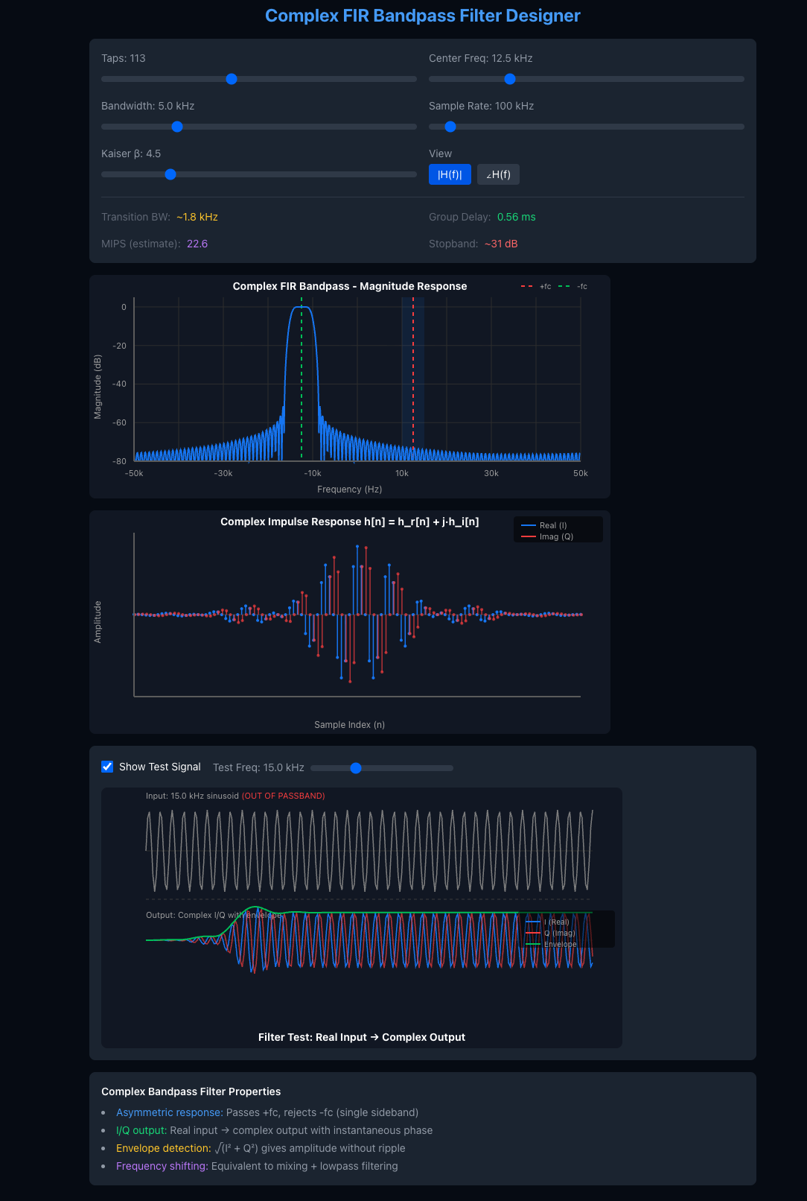Click the Test Freq slider handle

click(x=356, y=768)
